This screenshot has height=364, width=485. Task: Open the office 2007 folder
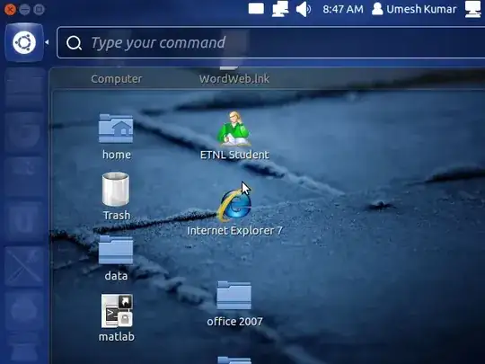[234, 296]
